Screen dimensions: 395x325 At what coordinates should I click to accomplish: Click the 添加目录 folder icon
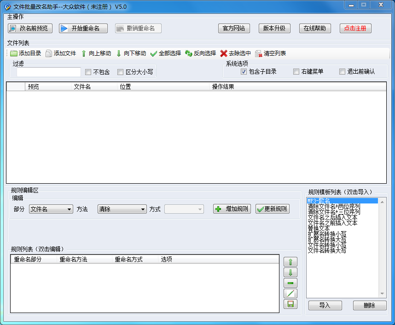click(14, 53)
